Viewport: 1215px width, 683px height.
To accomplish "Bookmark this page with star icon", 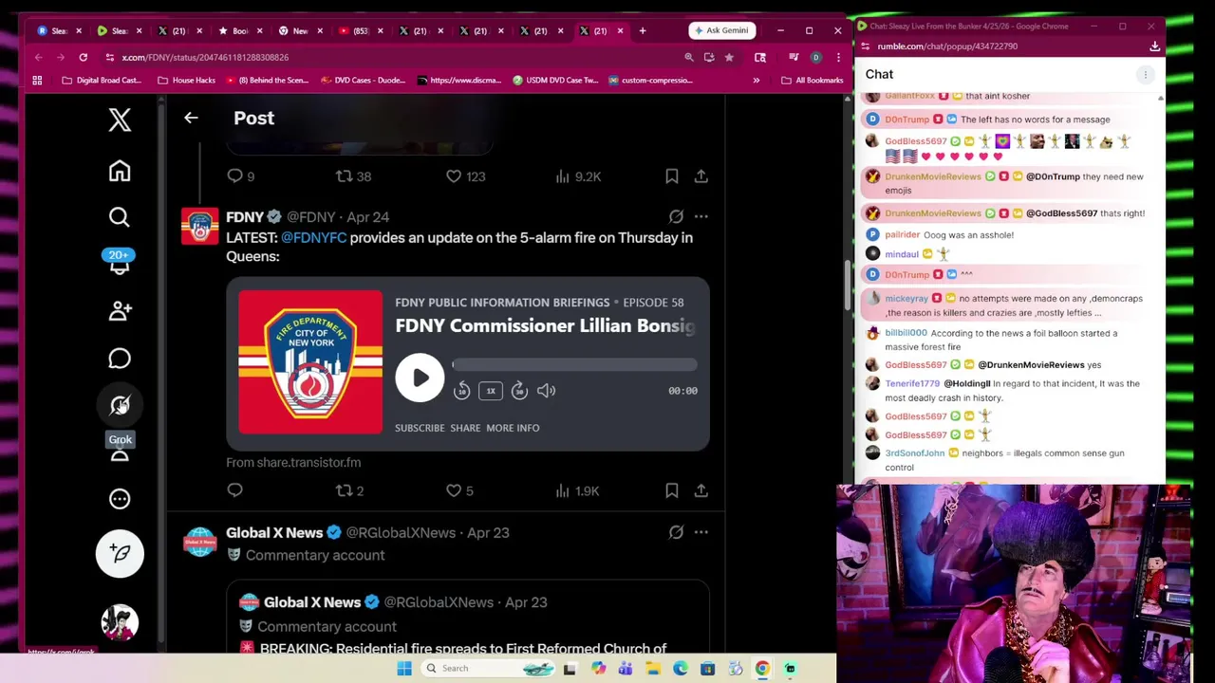I will pos(728,57).
